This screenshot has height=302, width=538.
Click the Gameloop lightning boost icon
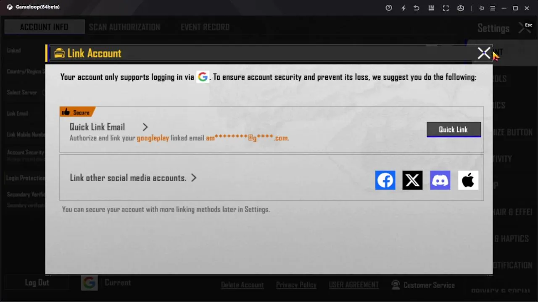[403, 8]
